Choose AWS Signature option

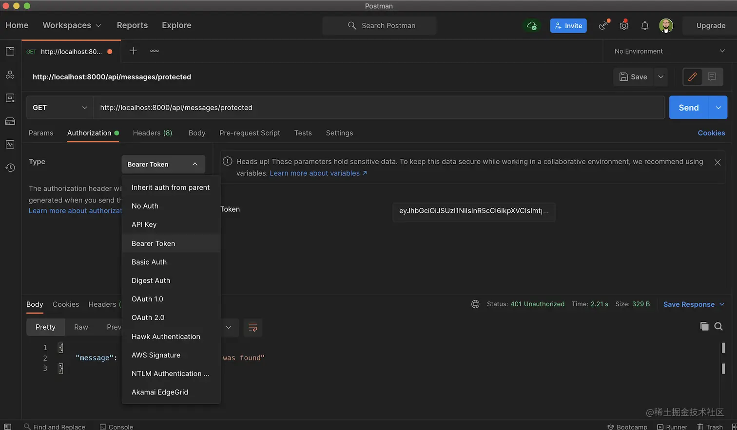coord(171,355)
